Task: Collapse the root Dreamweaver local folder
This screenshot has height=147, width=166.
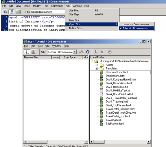Action: click(x=92, y=61)
